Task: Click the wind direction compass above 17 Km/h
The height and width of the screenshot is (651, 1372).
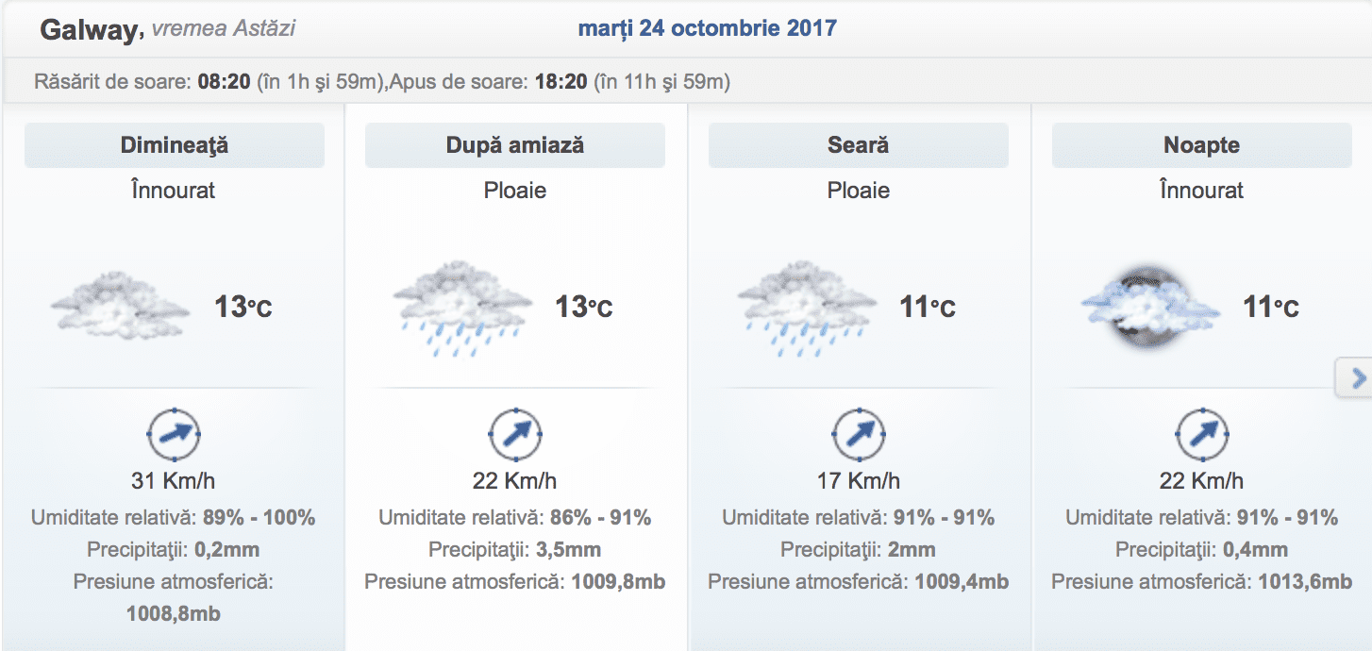Action: 859,434
